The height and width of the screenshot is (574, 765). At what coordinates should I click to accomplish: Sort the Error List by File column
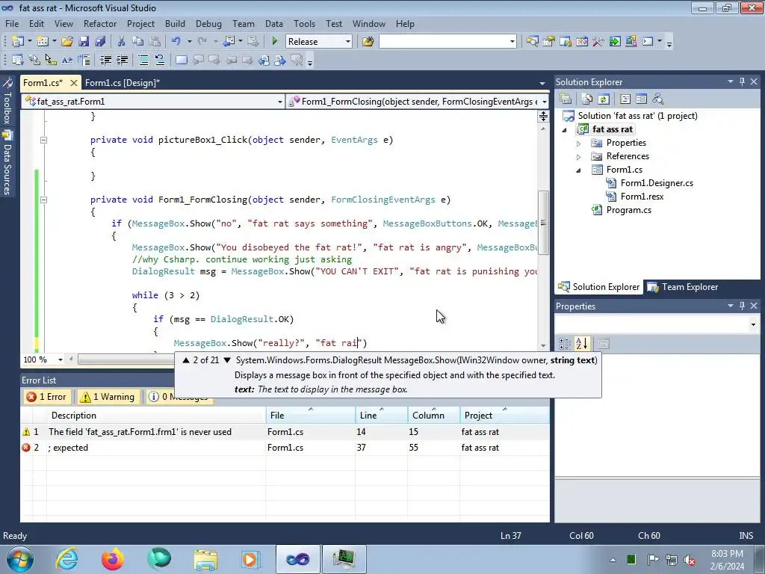310,416
